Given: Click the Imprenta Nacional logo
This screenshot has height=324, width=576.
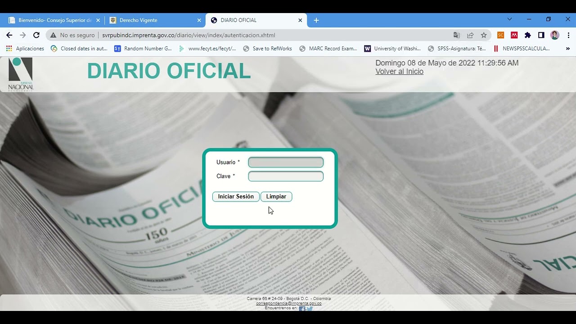Looking at the screenshot, I should click(21, 74).
